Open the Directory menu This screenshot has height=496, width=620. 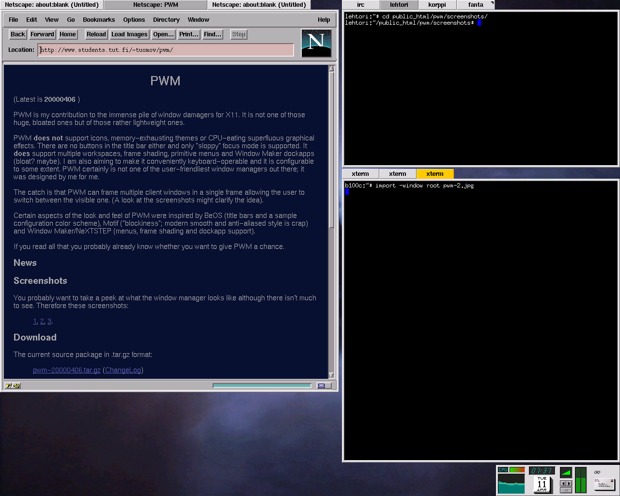166,20
